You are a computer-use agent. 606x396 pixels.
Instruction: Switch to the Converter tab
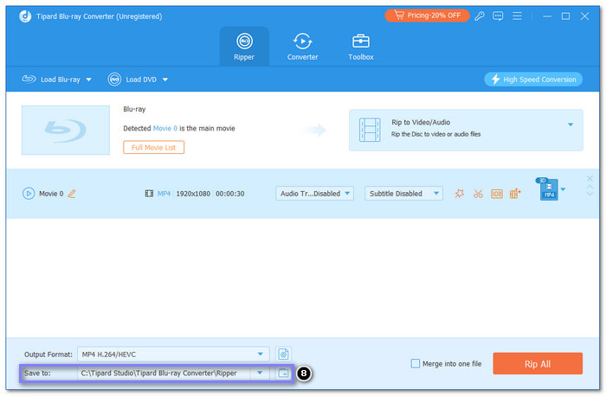[302, 47]
